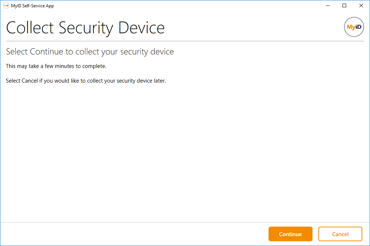Screen dimensions: 370x246
Task: Click the "MyID Self-Service App" window title text
Action: [x=33, y=6]
